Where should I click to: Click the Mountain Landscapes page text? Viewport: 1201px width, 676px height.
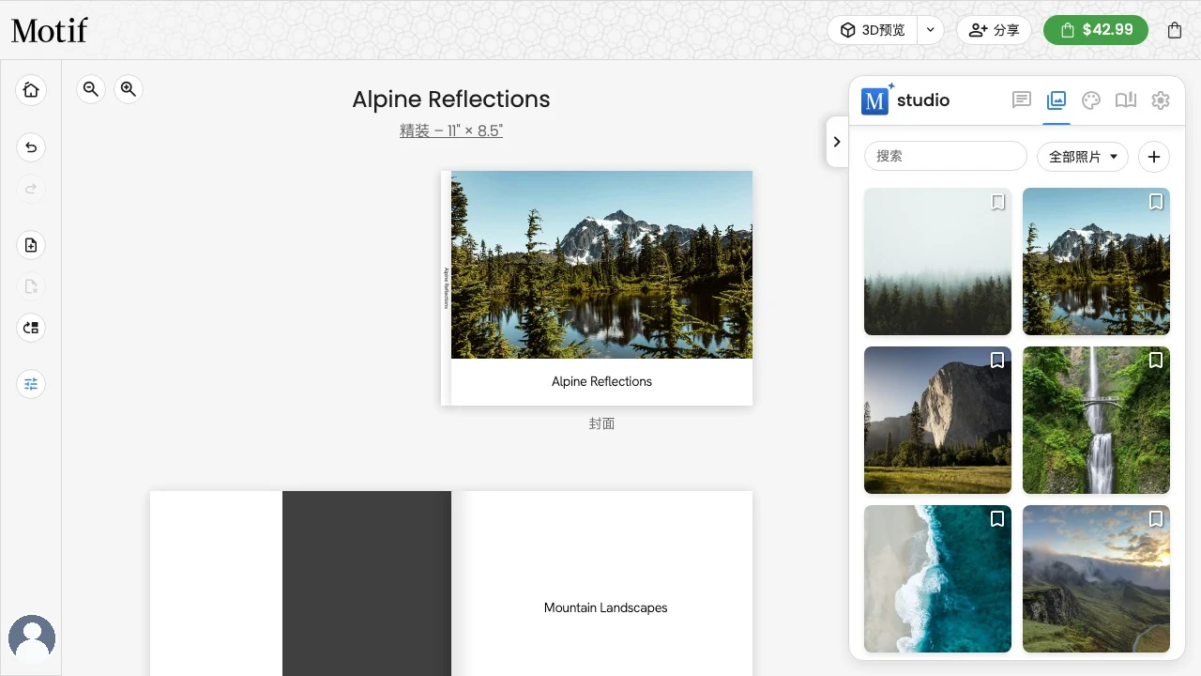pyautogui.click(x=606, y=607)
